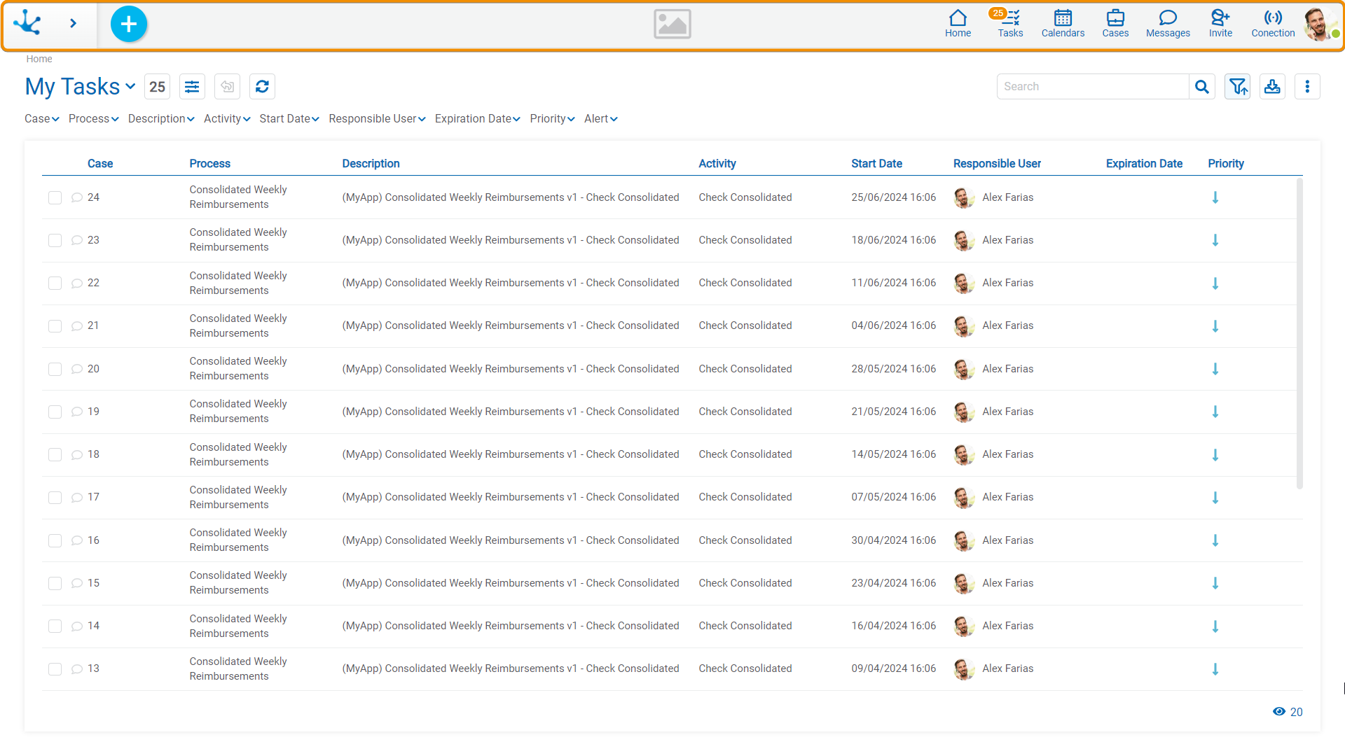Click the Home breadcrumb link
The height and width of the screenshot is (756, 1345).
(39, 59)
